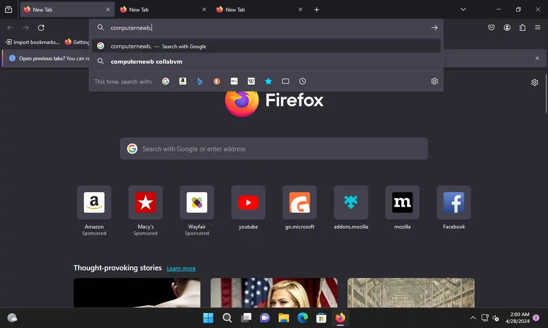This screenshot has height=328, width=548.
Task: Search this time with DuckDuckGo icon
Action: click(217, 81)
